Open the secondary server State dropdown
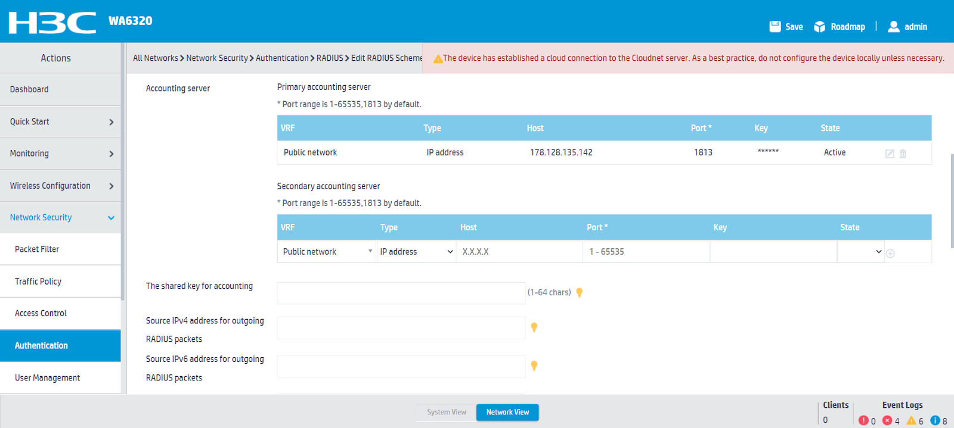Image resolution: width=954 pixels, height=428 pixels. click(860, 252)
